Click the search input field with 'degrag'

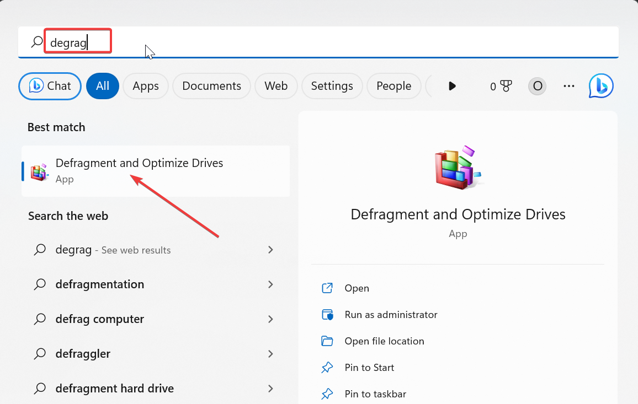pyautogui.click(x=331, y=42)
